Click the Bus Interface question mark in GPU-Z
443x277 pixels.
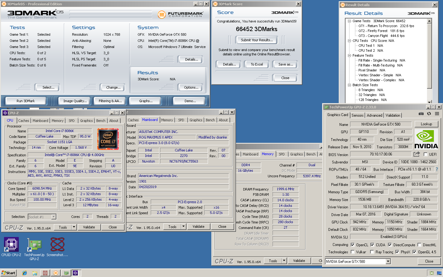[x=437, y=169]
